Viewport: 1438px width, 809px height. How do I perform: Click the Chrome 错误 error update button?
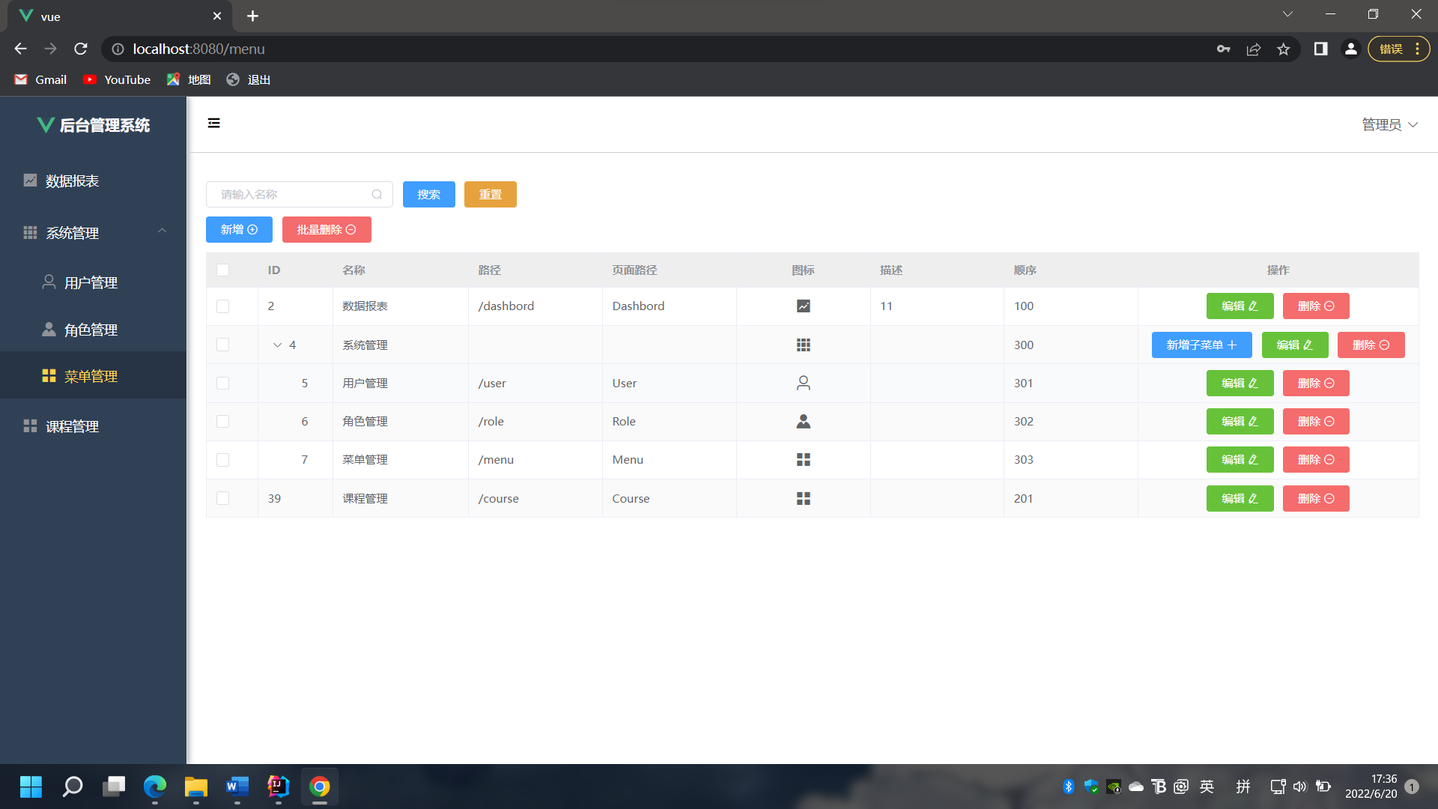click(x=1398, y=49)
